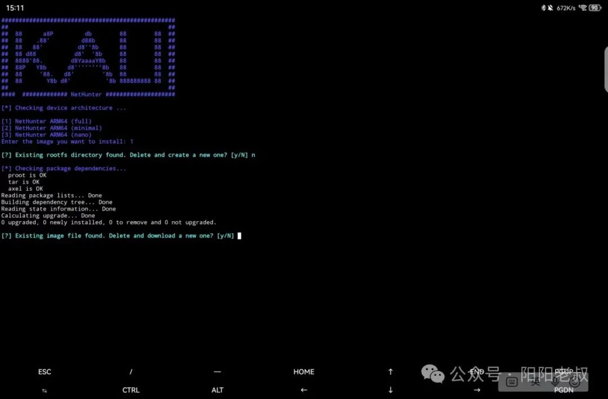Tap the Tab key icon
The width and height of the screenshot is (608, 399).
[44, 390]
